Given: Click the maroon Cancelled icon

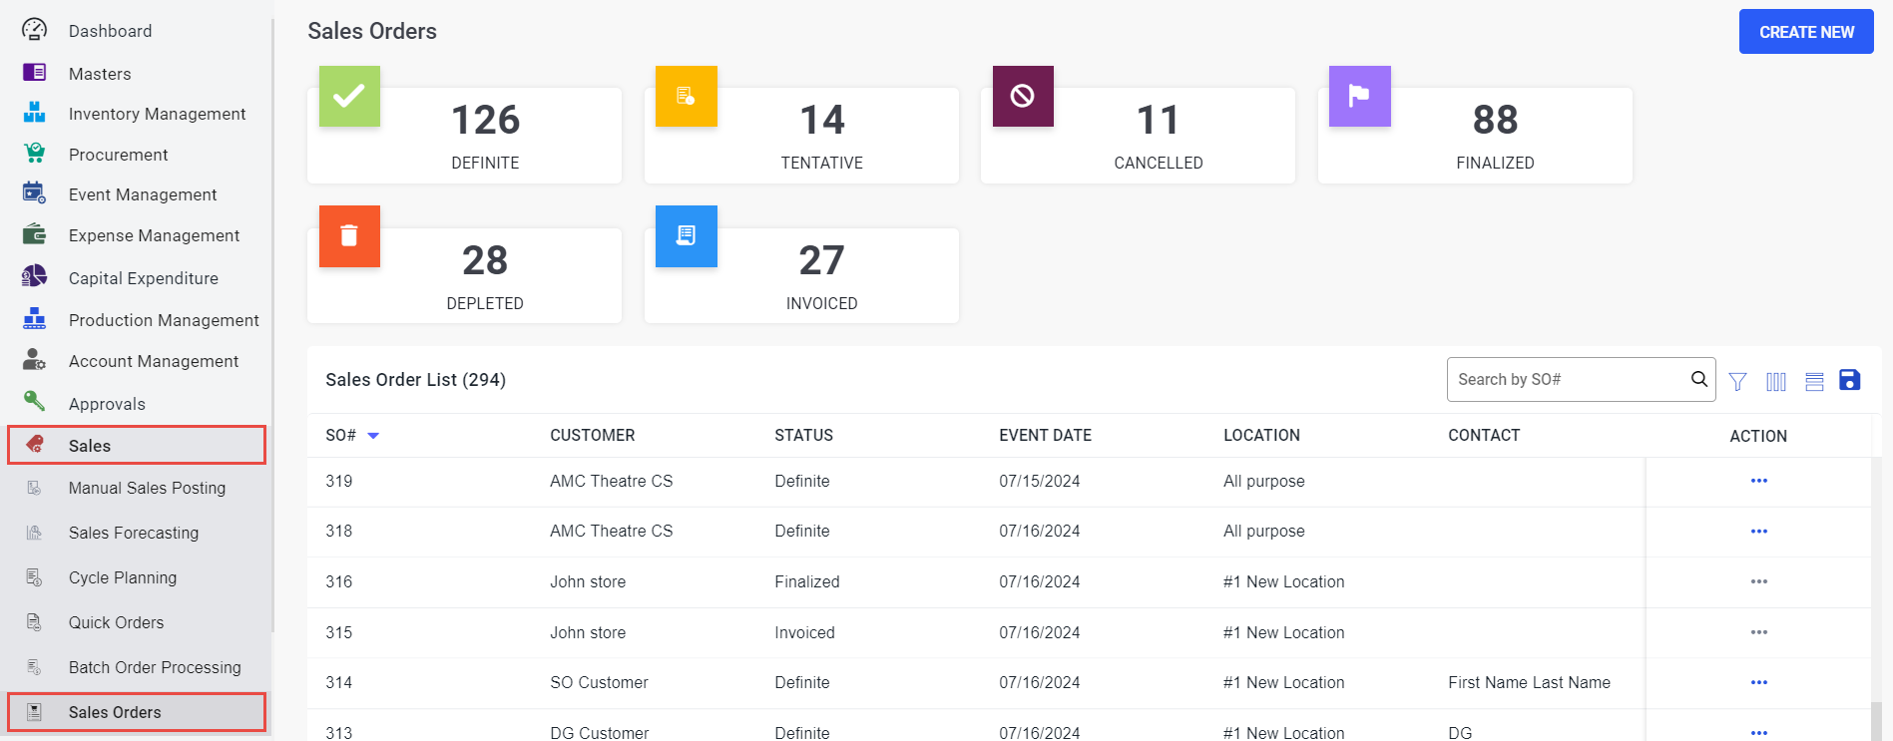Looking at the screenshot, I should [1023, 96].
